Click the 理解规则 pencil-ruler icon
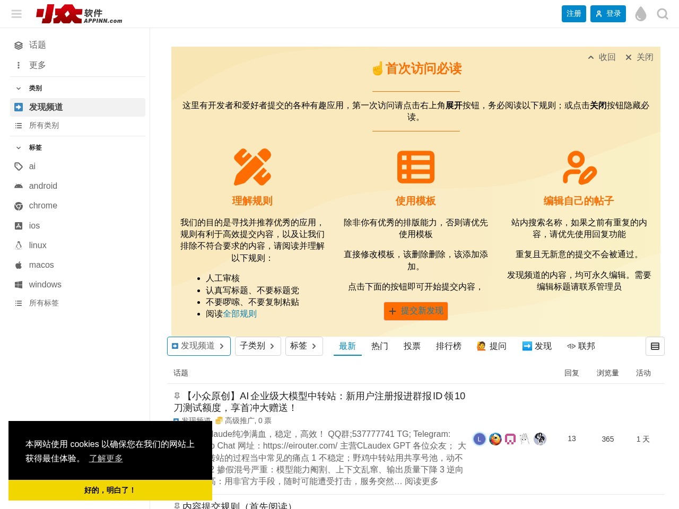Image resolution: width=679 pixels, height=509 pixels. [x=253, y=167]
